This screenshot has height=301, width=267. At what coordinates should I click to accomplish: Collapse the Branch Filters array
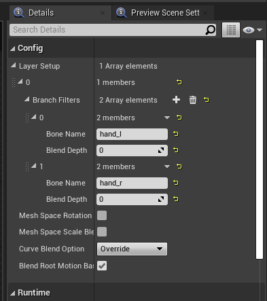tap(27, 99)
